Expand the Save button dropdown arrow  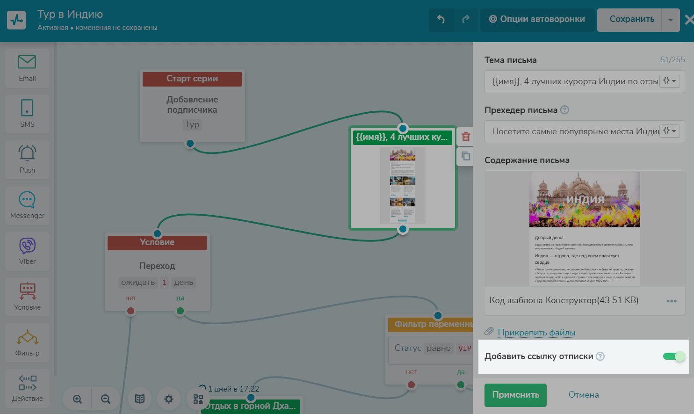click(671, 20)
